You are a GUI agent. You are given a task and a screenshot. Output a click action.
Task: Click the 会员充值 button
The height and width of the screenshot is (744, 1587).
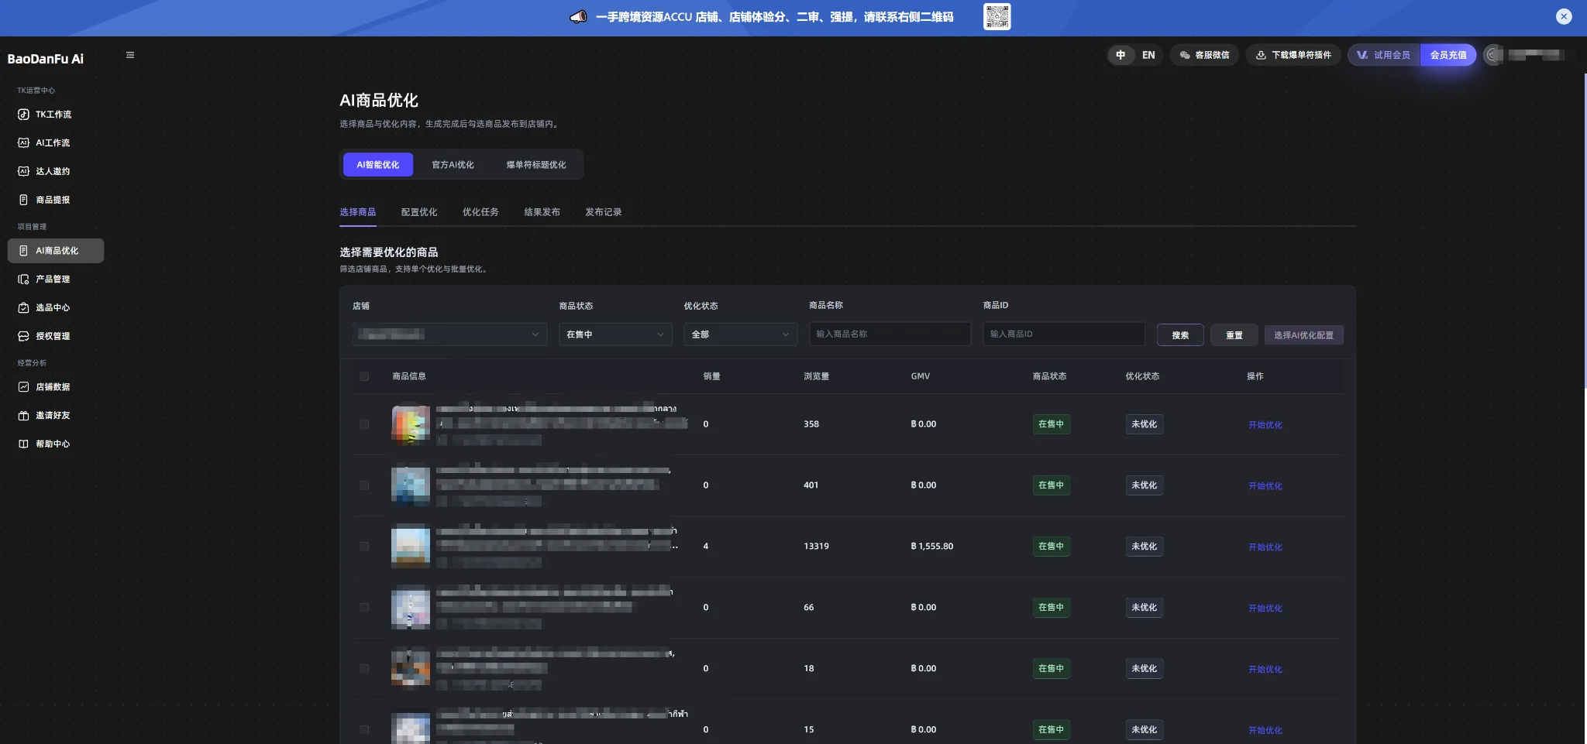pyautogui.click(x=1448, y=55)
